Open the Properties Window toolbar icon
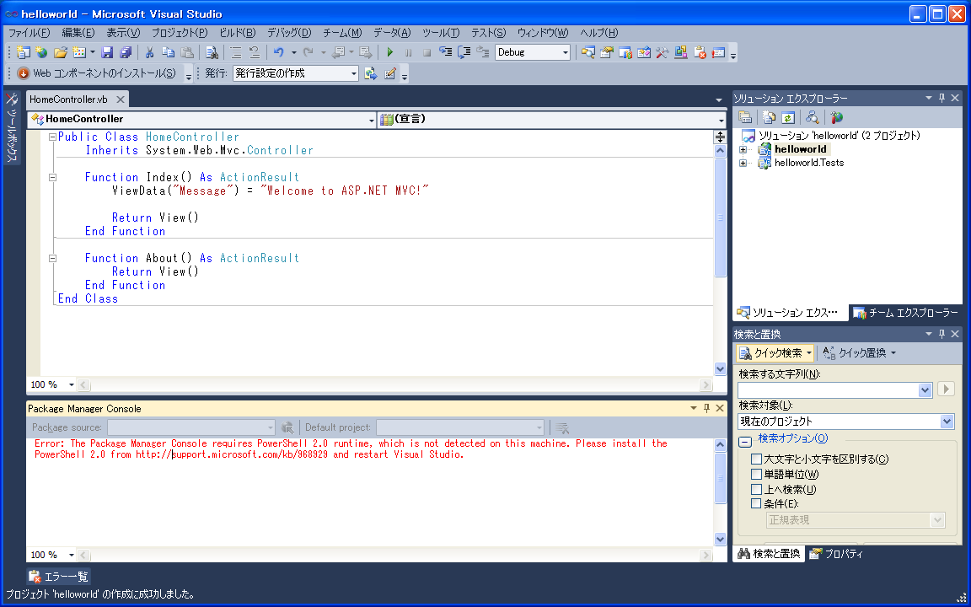Screen dimensions: 971x607 pos(606,52)
